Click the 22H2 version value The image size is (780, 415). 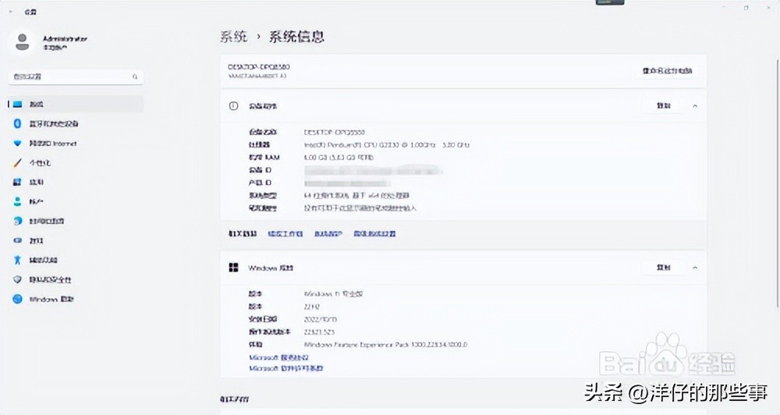coord(312,307)
